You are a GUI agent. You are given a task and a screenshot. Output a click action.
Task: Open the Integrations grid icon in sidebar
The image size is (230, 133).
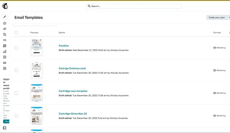click(x=5, y=68)
